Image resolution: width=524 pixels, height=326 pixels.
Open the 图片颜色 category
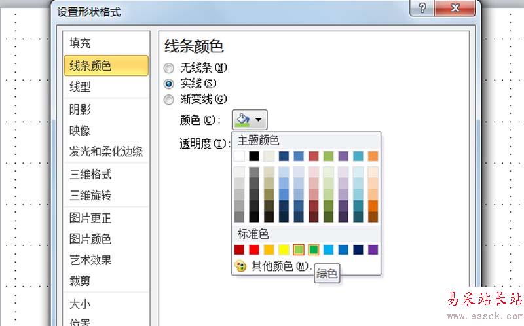(x=106, y=239)
